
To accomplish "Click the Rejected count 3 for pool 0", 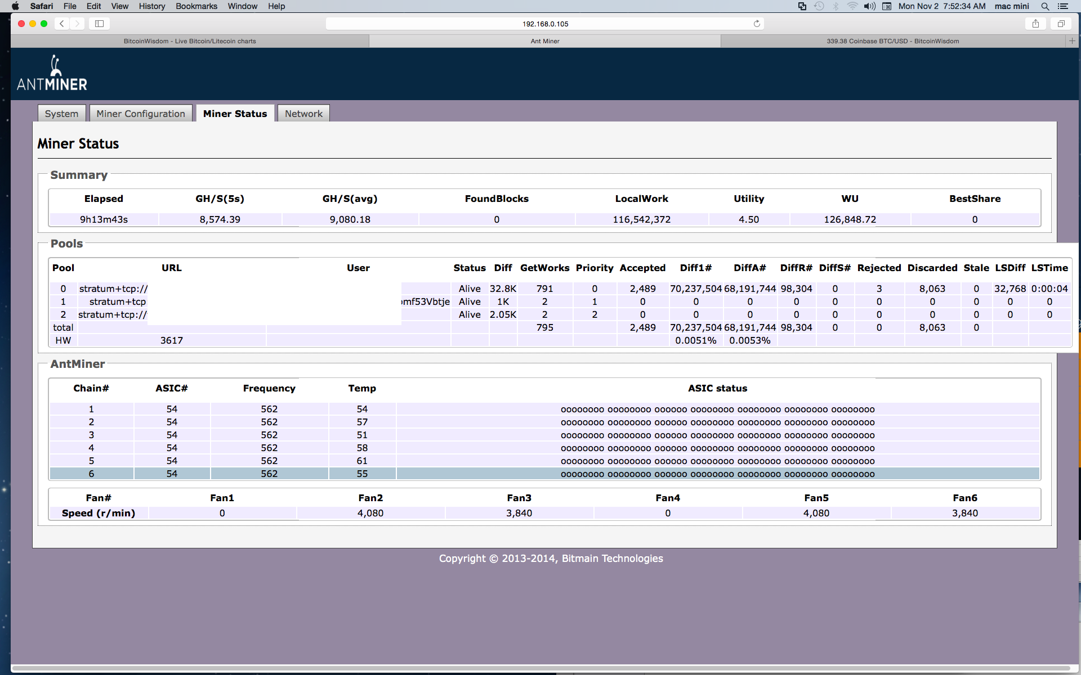I will 879,289.
